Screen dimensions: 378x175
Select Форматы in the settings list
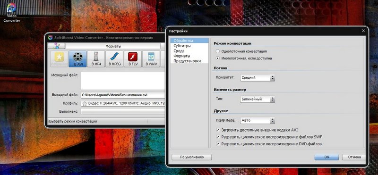(189, 56)
